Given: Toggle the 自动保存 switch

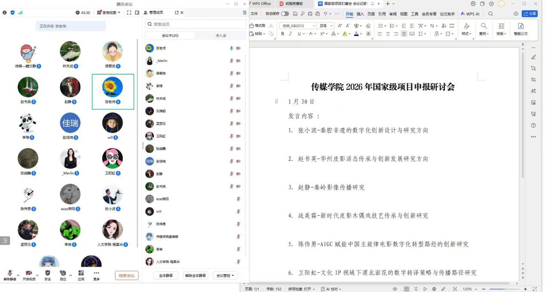Looking at the screenshot, I should [x=285, y=14].
